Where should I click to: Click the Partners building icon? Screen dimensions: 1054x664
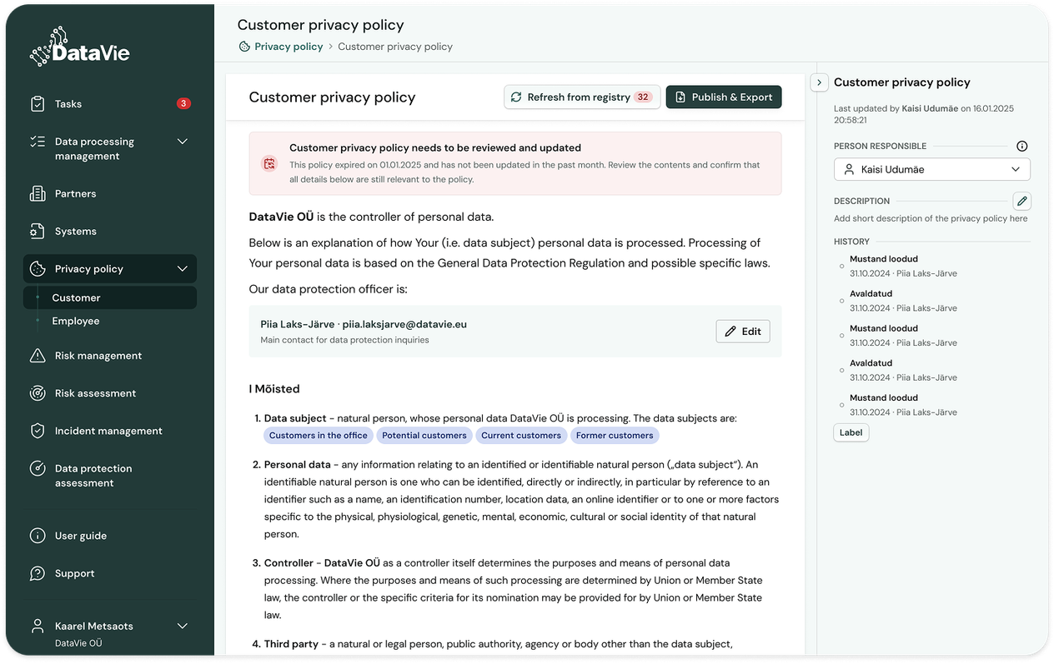click(38, 193)
